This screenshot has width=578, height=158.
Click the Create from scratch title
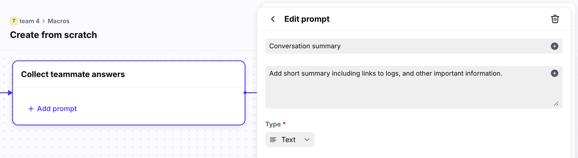click(53, 35)
